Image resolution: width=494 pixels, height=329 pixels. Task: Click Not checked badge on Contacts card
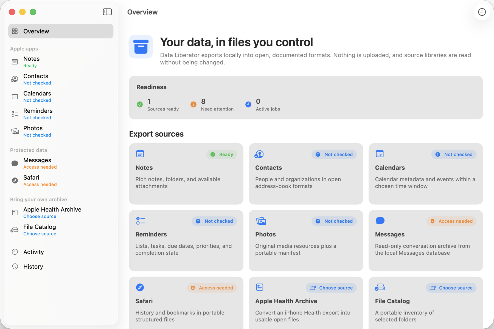334,154
